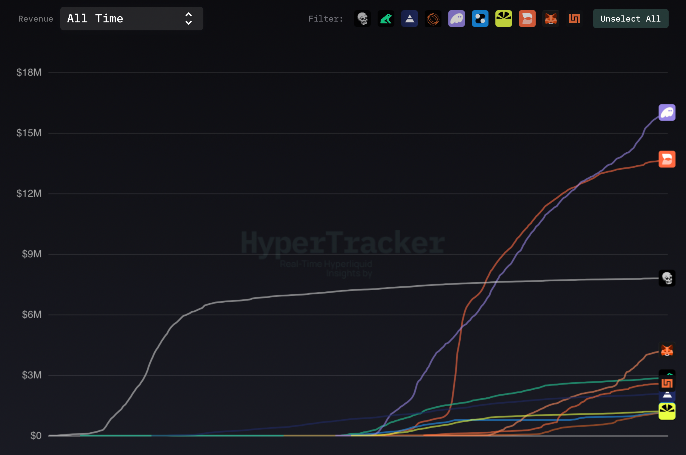The image size is (686, 455).
Task: Toggle the white pyramid filter icon
Action: point(409,19)
